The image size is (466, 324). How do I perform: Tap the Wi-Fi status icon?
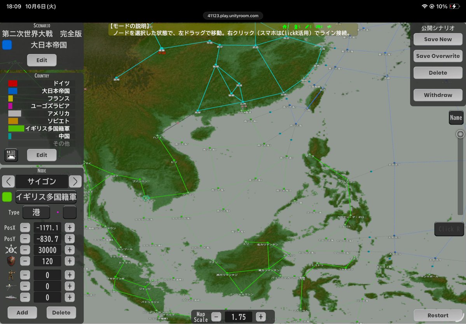[x=424, y=6]
